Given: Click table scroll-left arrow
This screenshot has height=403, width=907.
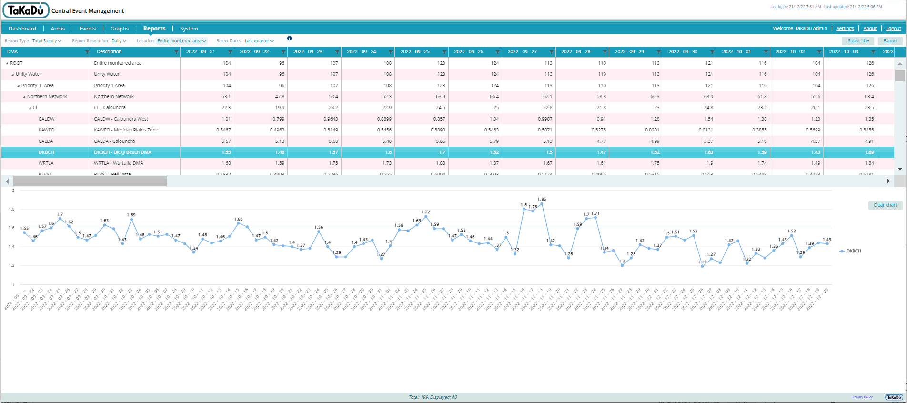Looking at the screenshot, I should pos(7,181).
